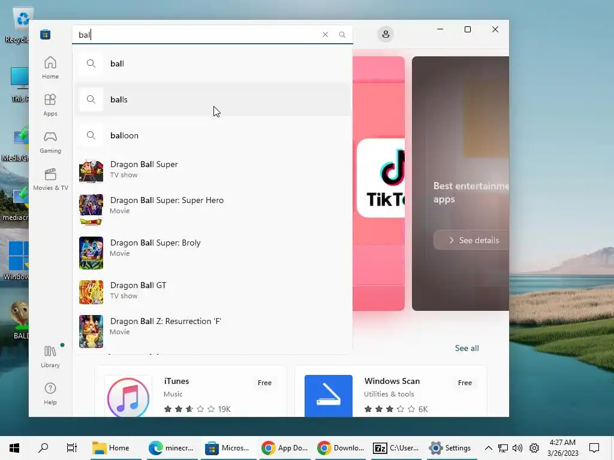Click the Dragon Ball Super: Super Hero poster

91,210
